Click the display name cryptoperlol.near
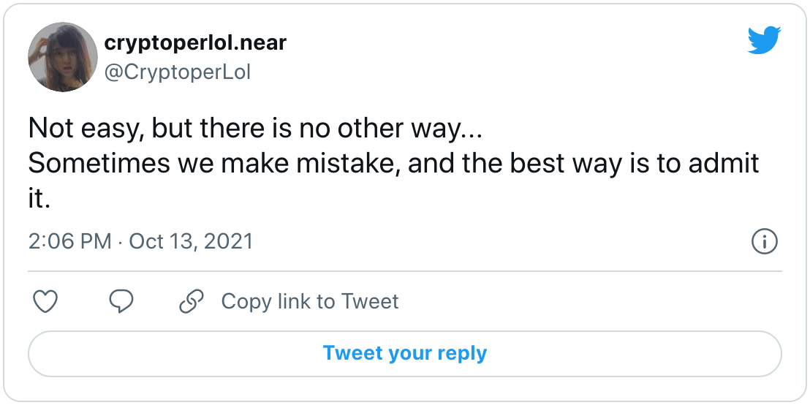Viewport: 810px width, 405px height. click(195, 43)
